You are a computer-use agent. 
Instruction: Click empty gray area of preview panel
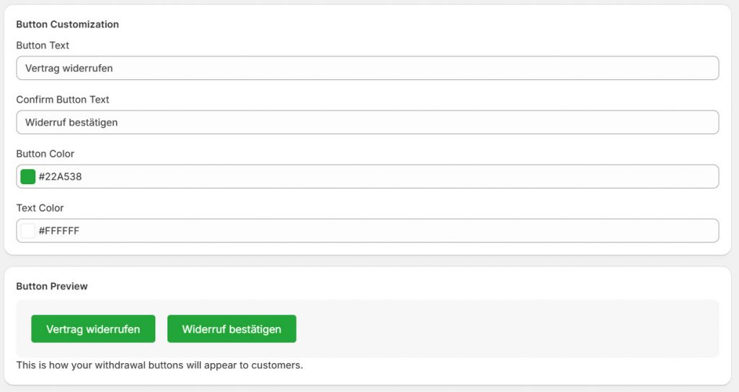pyautogui.click(x=505, y=328)
